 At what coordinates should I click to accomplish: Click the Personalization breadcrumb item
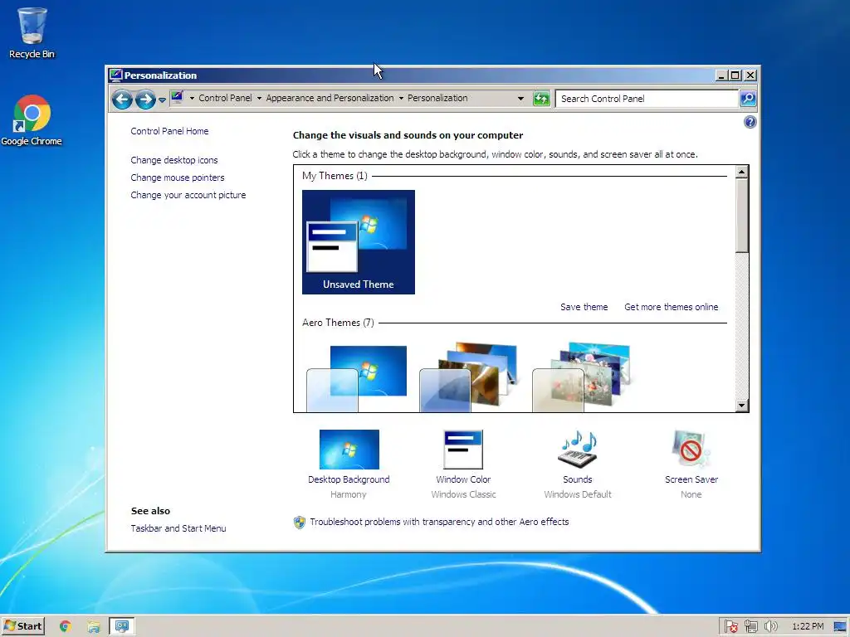[x=437, y=98]
